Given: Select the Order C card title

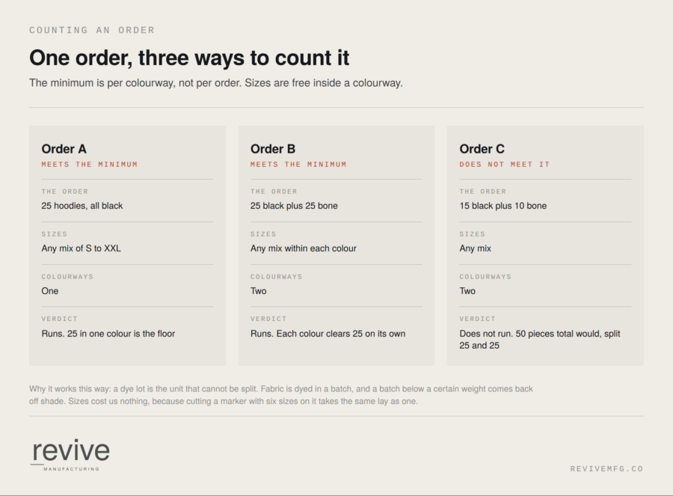Looking at the screenshot, I should click(482, 149).
